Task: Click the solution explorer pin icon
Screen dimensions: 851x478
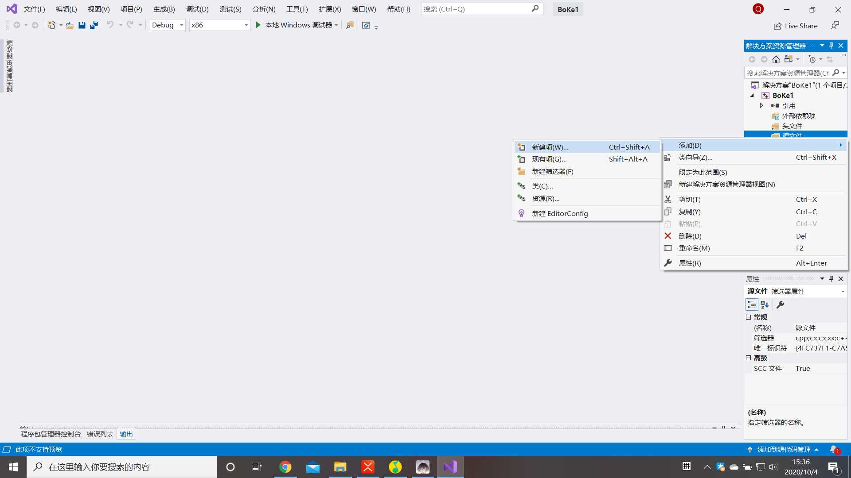Action: point(831,45)
